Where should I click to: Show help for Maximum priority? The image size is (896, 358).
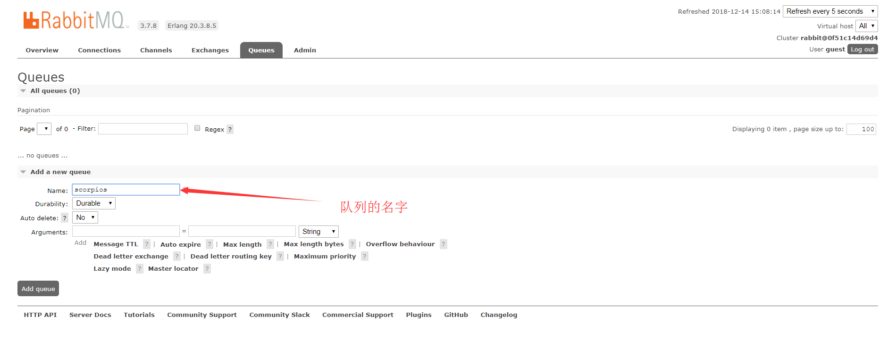[365, 256]
